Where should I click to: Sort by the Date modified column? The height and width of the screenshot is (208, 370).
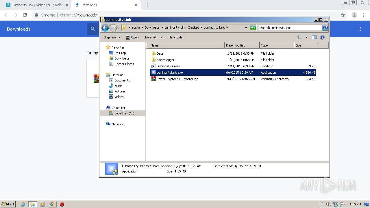242,45
